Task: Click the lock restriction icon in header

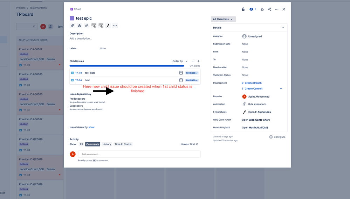Action: click(x=243, y=9)
